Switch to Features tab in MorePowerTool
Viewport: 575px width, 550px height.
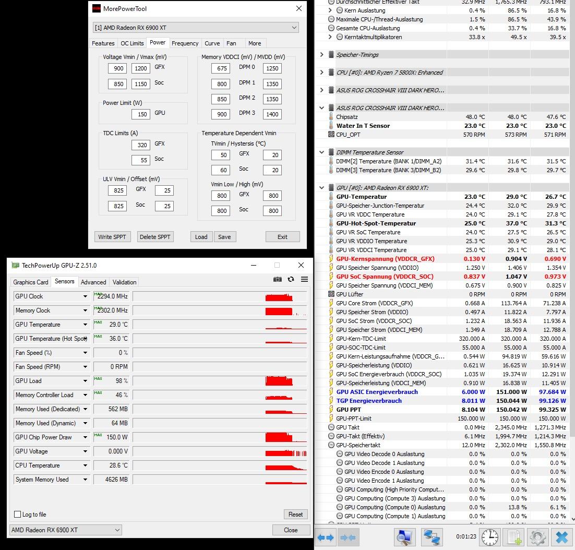(x=103, y=43)
